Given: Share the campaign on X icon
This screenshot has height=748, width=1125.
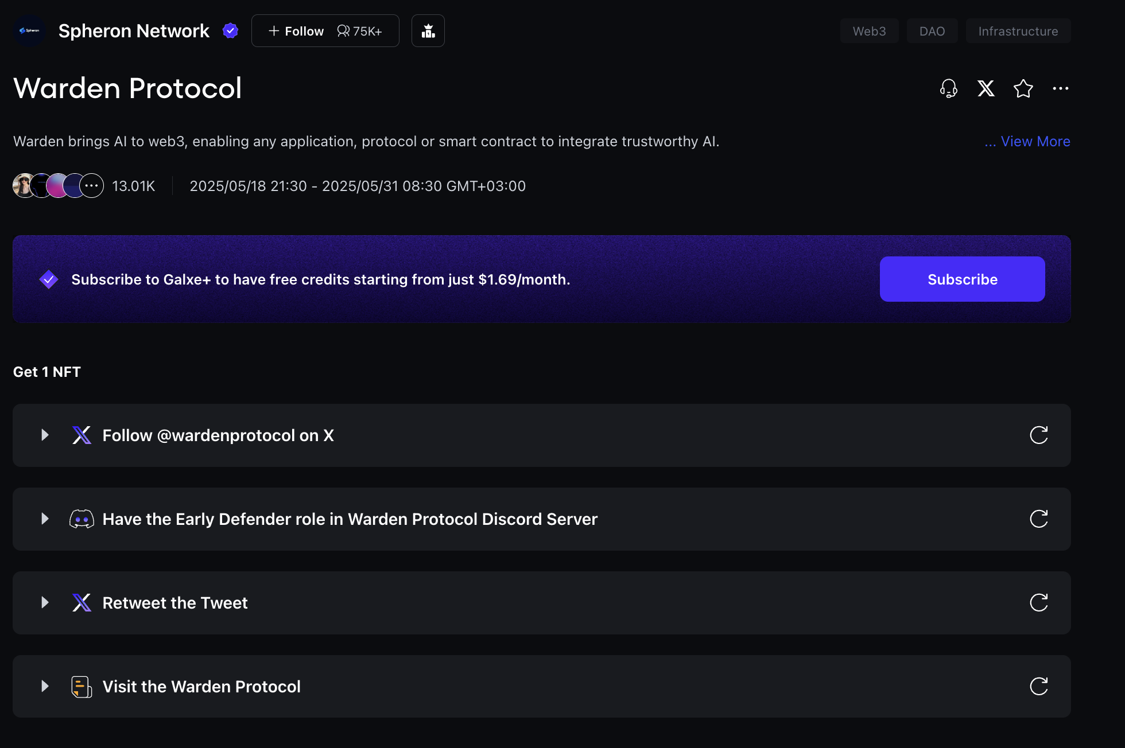Looking at the screenshot, I should click(986, 88).
